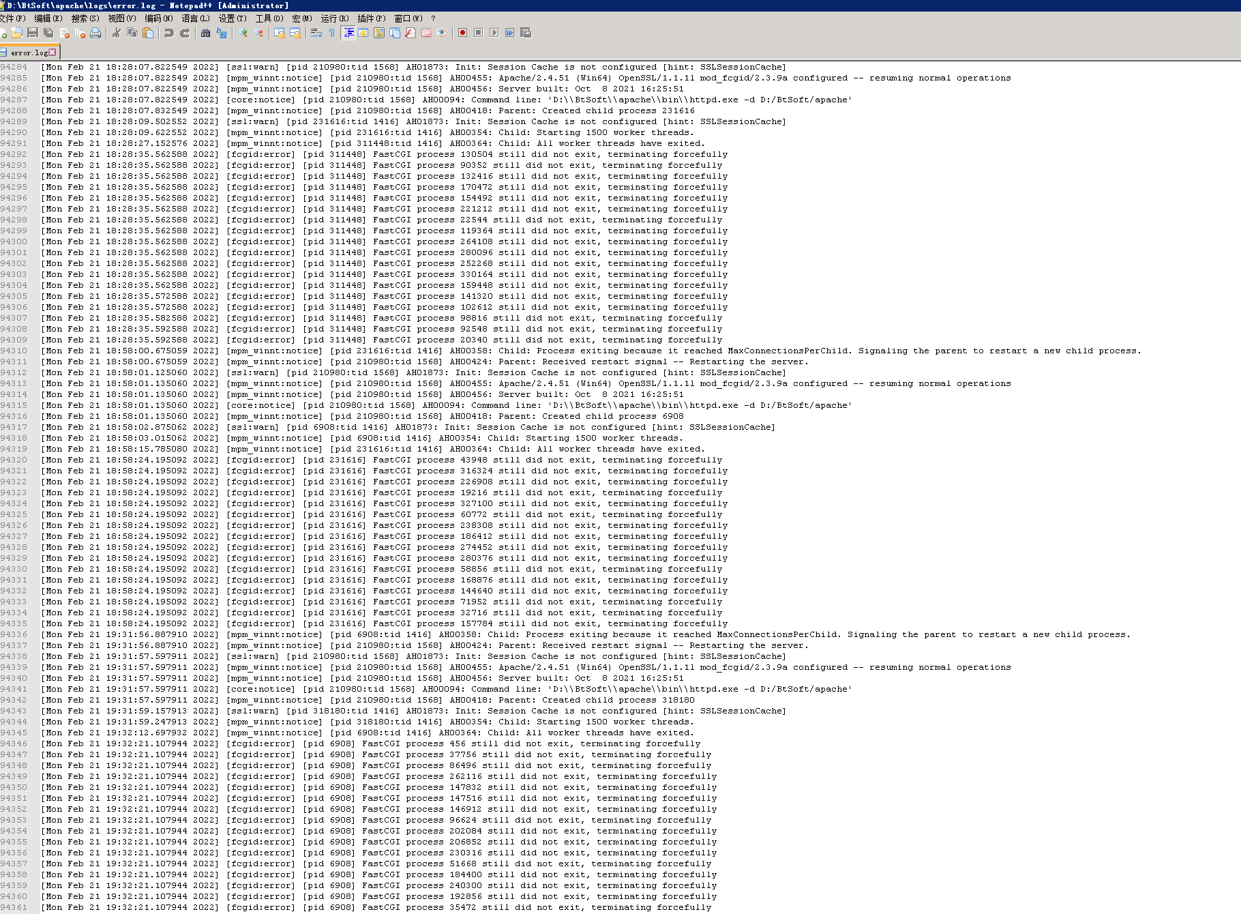Toggle synchronized horizontal scrolling
Screen dimensions: 1241x914
[295, 33]
